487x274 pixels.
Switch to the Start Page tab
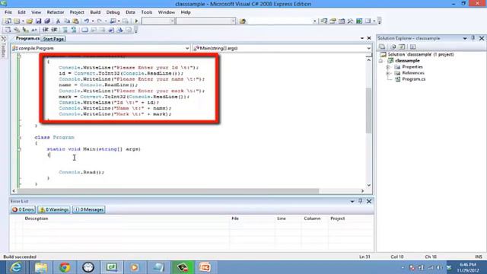[53, 39]
